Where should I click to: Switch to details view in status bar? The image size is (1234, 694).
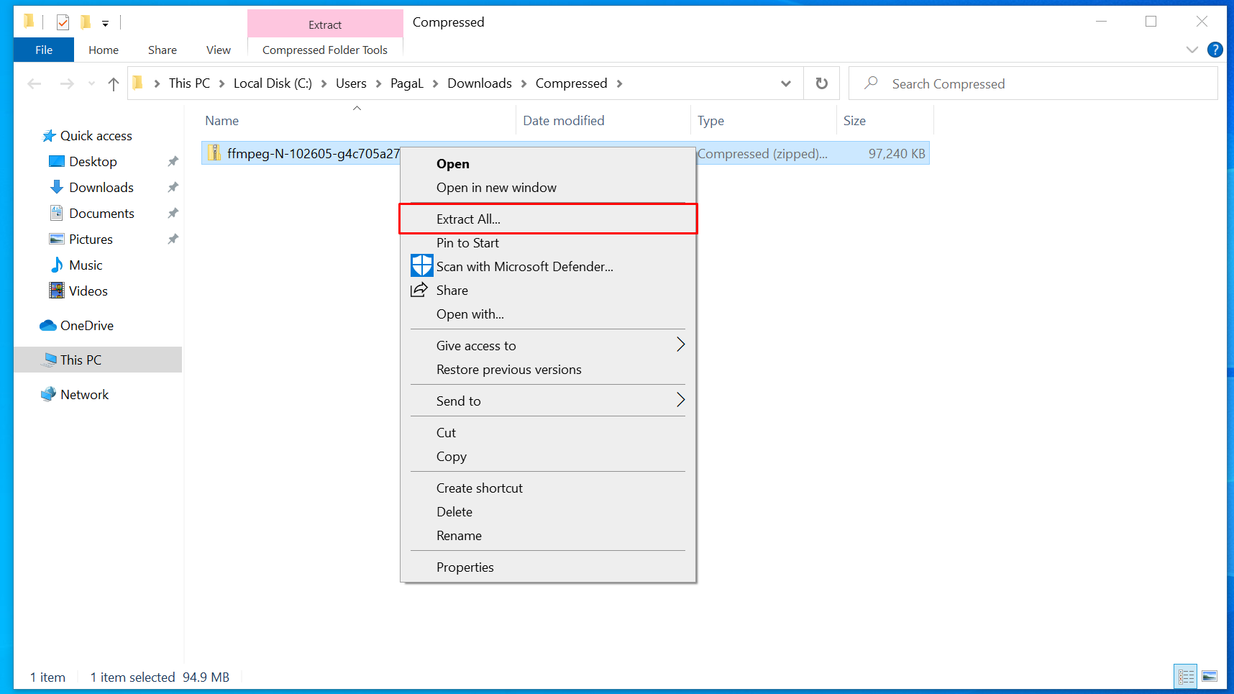click(1186, 676)
